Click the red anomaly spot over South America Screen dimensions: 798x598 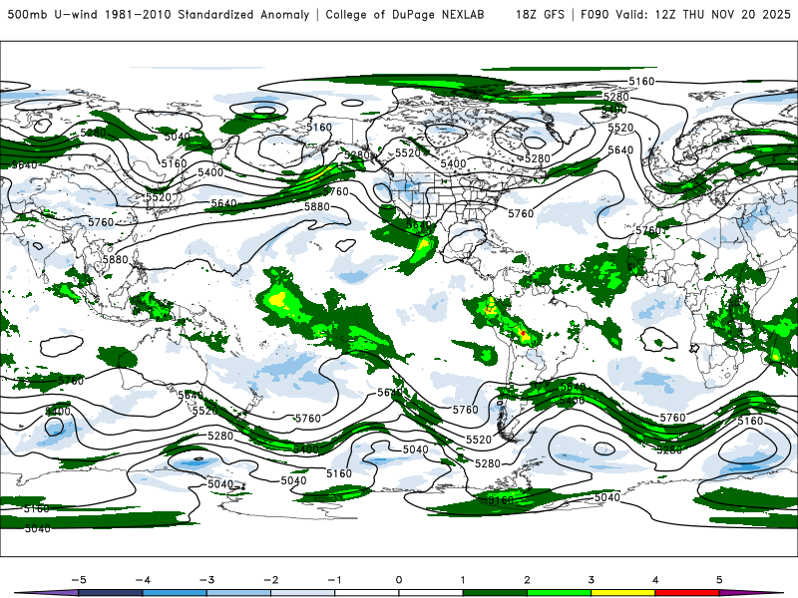click(x=523, y=333)
